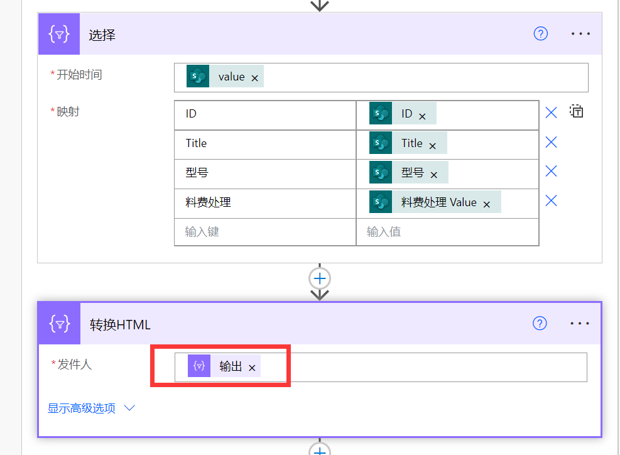
Task: Click the 选择 action header icon
Action: pos(59,35)
